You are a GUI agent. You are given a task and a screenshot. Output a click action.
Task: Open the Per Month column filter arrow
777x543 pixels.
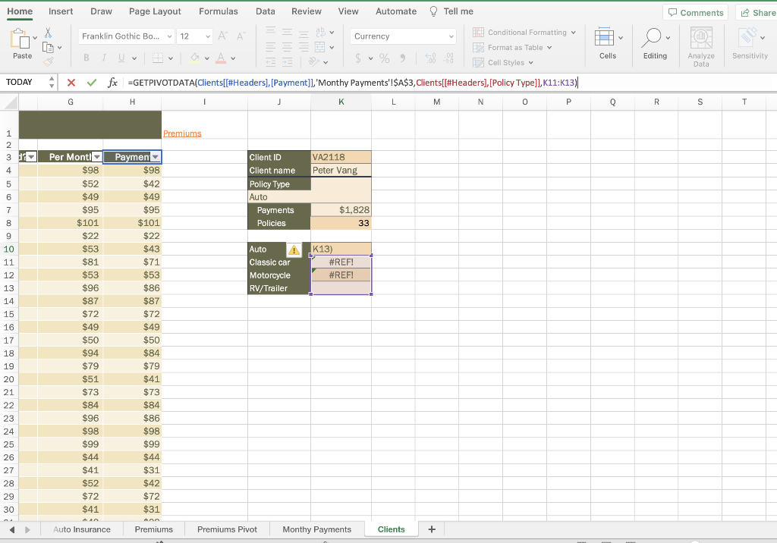(x=97, y=157)
